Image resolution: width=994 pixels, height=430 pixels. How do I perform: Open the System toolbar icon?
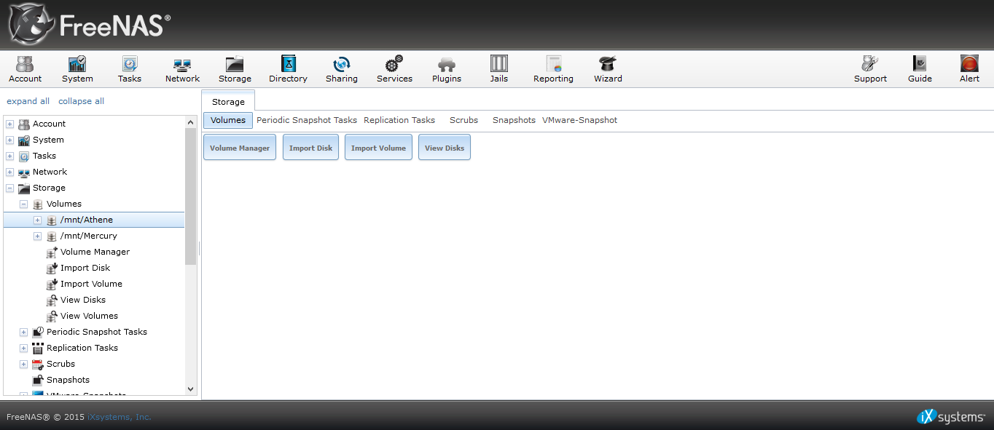[77, 68]
